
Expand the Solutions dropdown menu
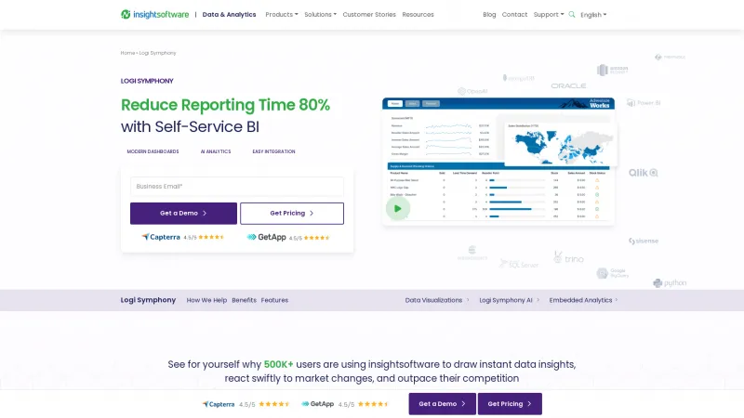pos(320,15)
